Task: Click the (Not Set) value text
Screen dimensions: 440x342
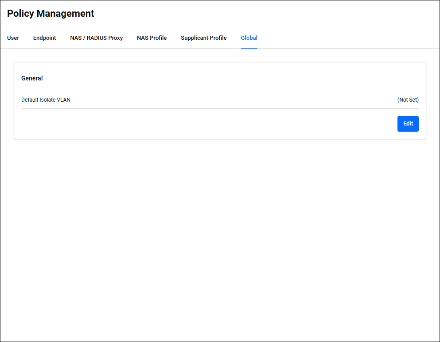Action: [408, 100]
